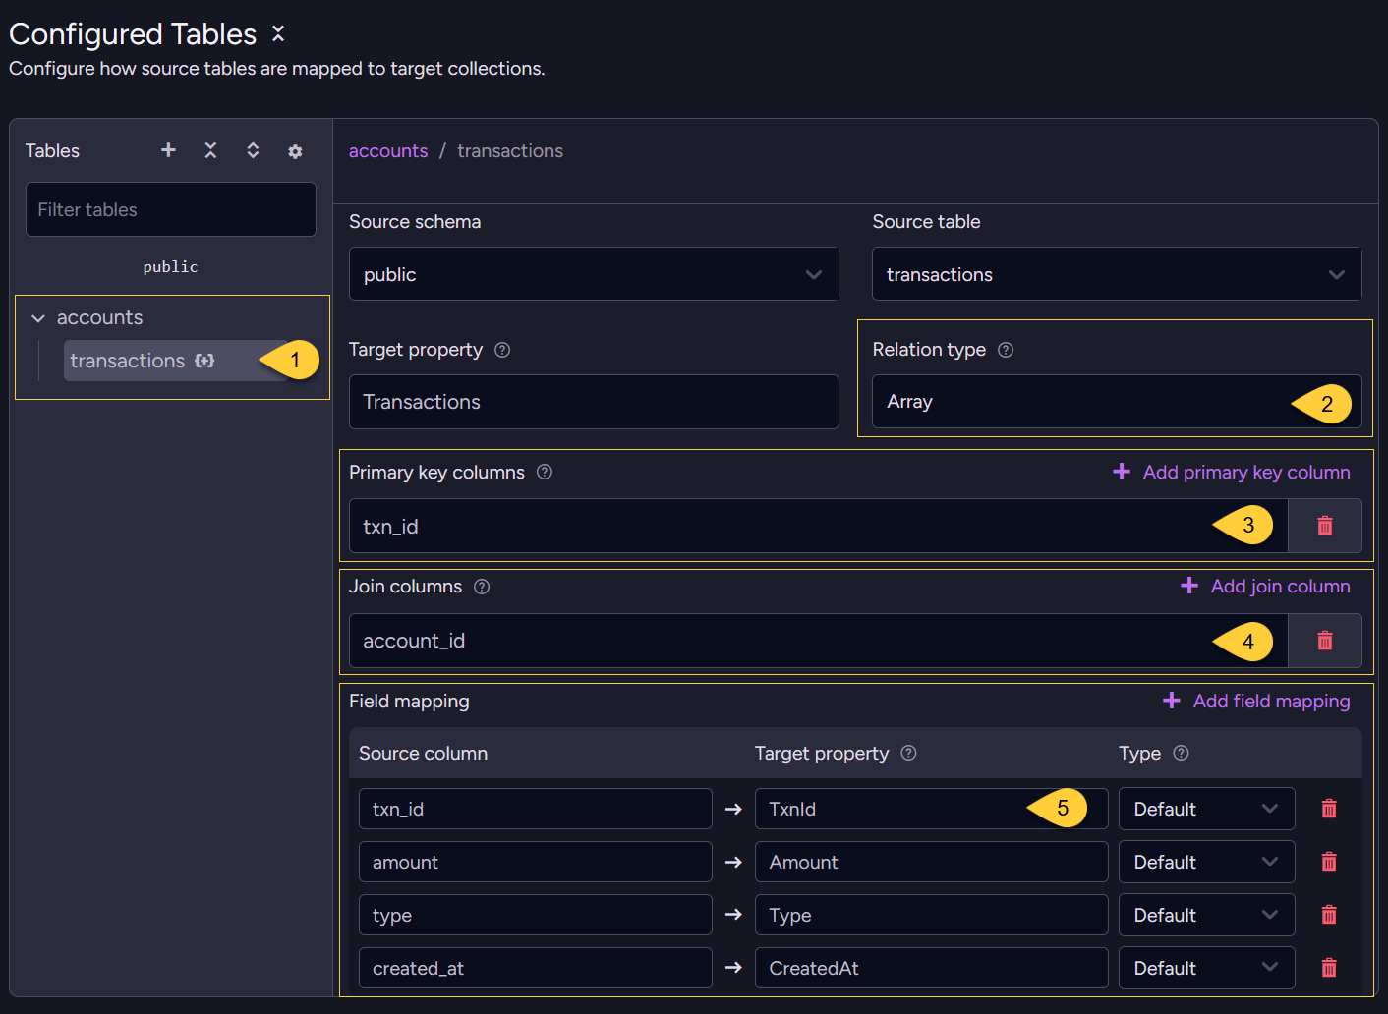Image resolution: width=1388 pixels, height=1014 pixels.
Task: Click the public schema label in Tables
Action: [x=170, y=267]
